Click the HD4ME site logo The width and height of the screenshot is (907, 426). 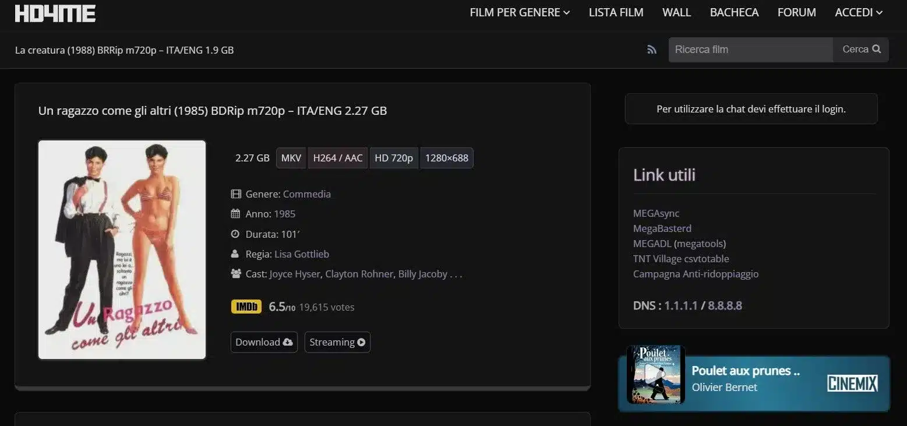[55, 13]
